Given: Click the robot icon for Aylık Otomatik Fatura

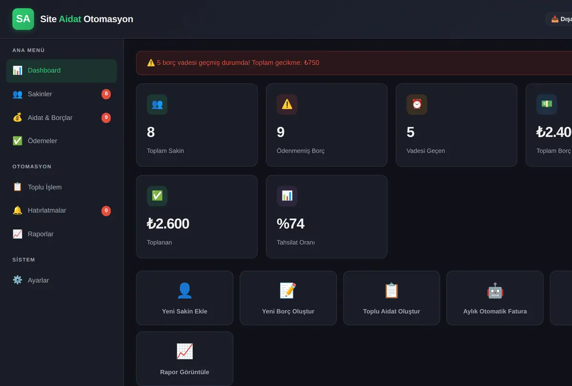Looking at the screenshot, I should coord(495,291).
